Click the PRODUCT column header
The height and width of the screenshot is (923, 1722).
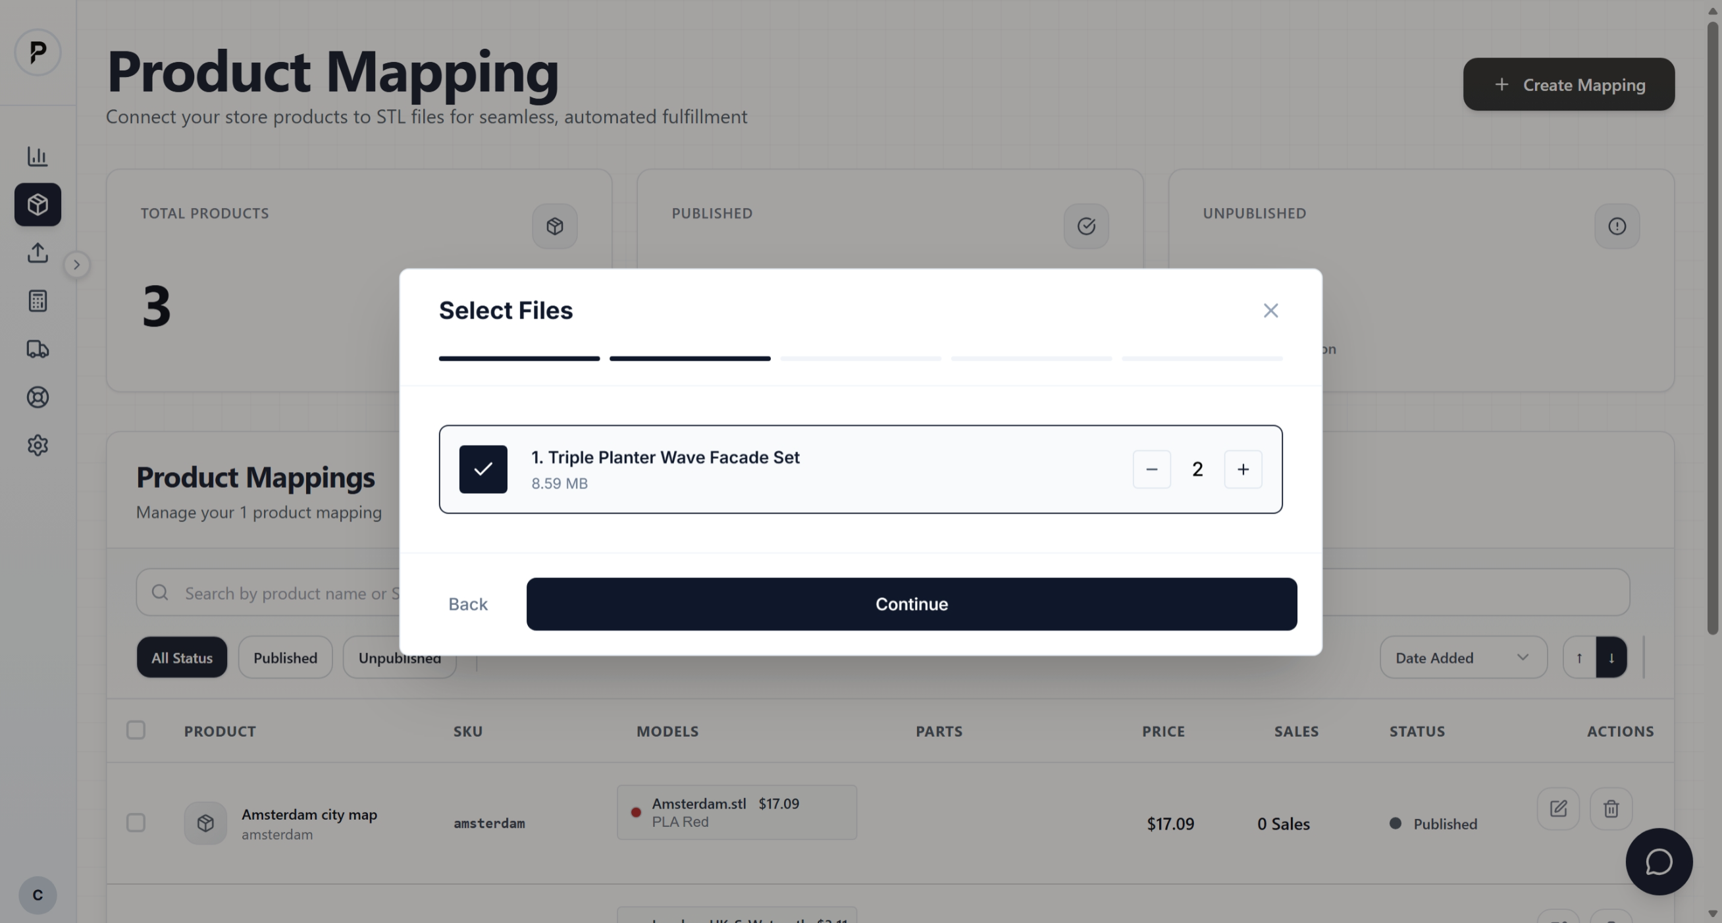click(220, 731)
